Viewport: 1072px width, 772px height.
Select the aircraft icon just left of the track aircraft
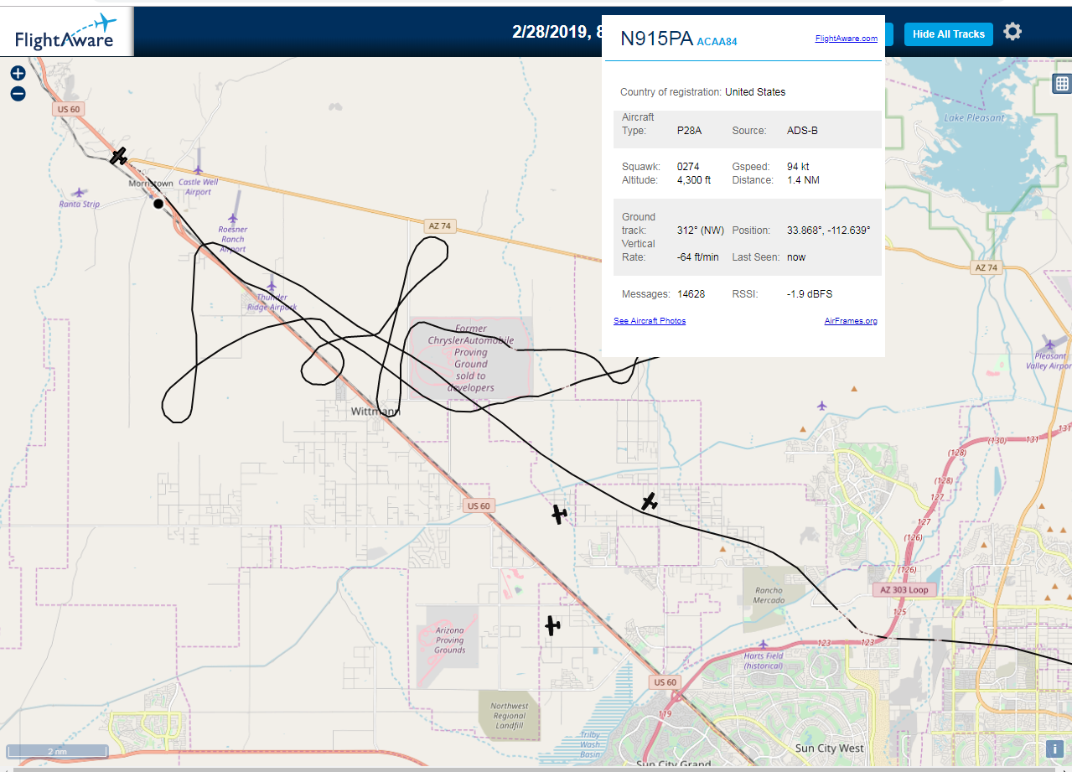pos(559,514)
